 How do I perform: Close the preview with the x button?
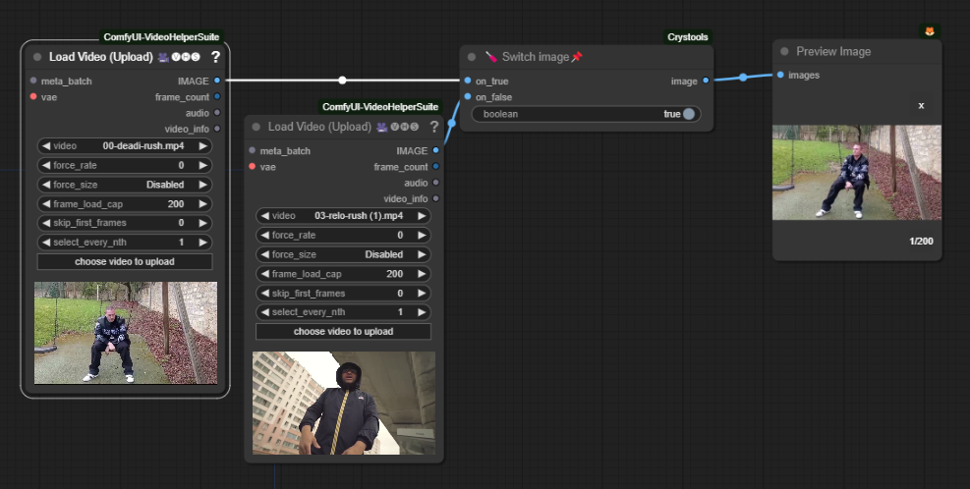tap(921, 105)
